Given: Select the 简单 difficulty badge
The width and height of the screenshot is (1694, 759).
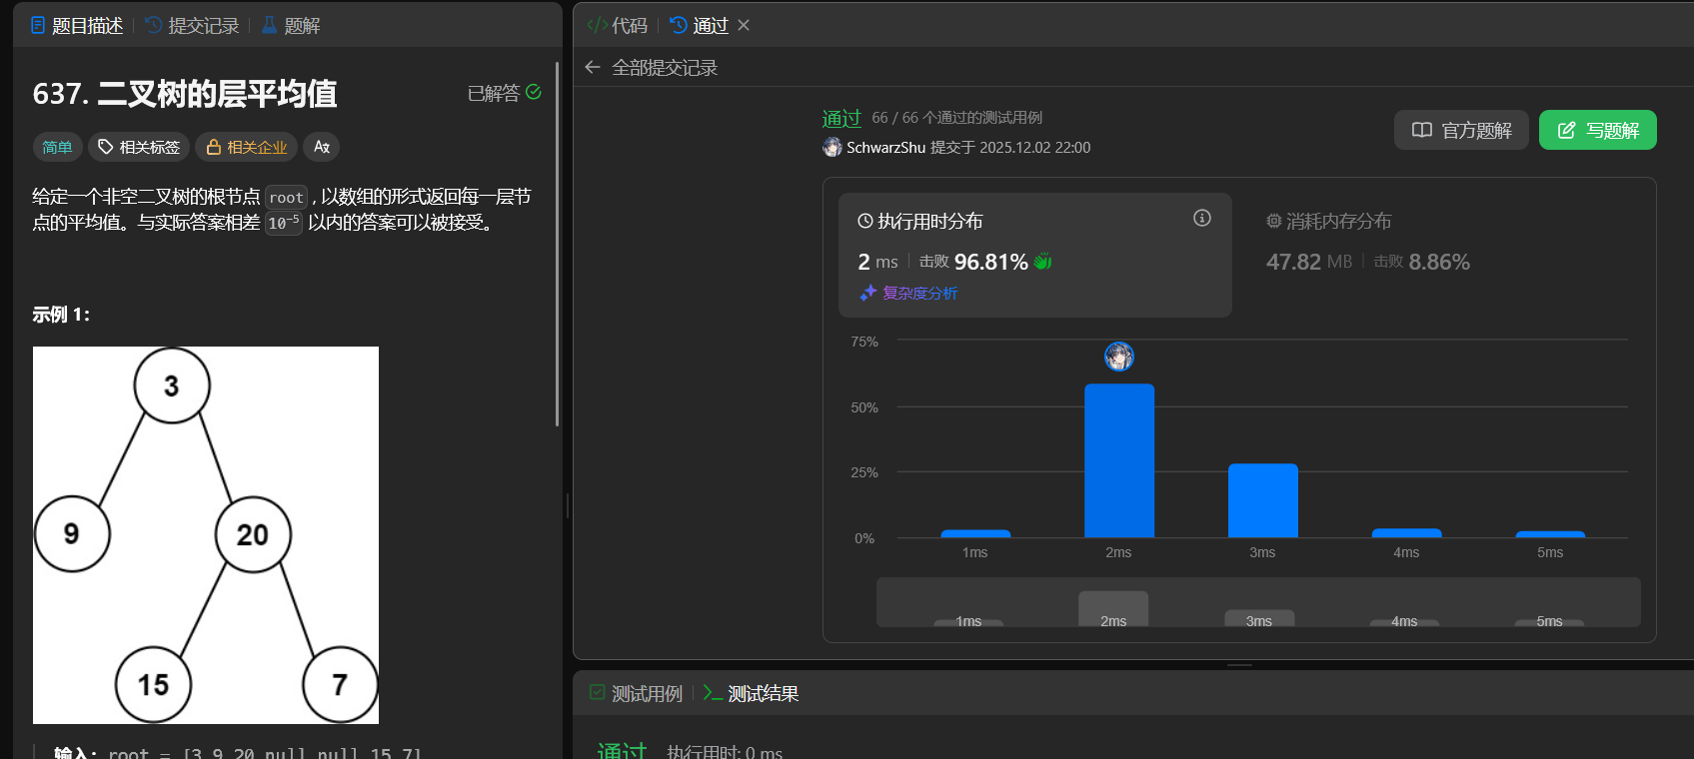Looking at the screenshot, I should pos(57,147).
